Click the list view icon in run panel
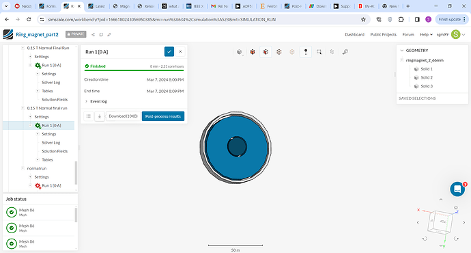 pyautogui.click(x=89, y=116)
